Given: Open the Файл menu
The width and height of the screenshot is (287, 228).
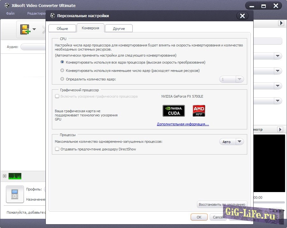Looking at the screenshot, I should point(10,13).
